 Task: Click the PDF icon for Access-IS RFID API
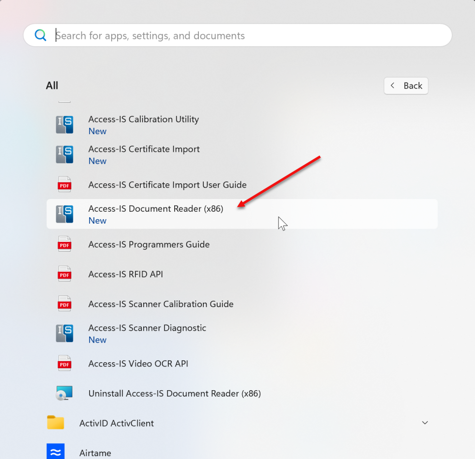(x=64, y=274)
